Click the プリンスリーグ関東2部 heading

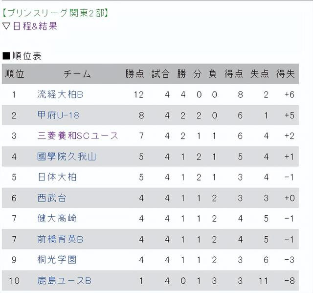55,13
